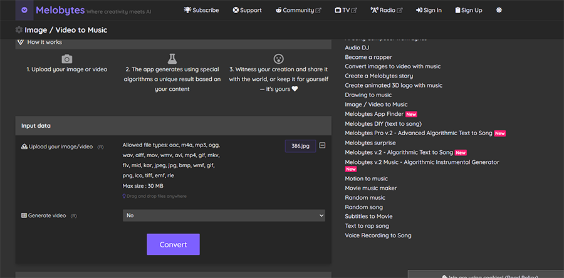
Task: Open the Melobytes surprise link
Action: pos(370,143)
